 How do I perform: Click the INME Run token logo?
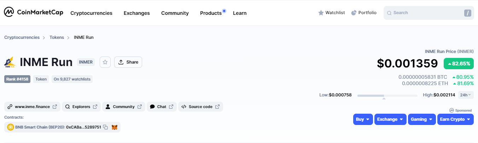pyautogui.click(x=10, y=62)
